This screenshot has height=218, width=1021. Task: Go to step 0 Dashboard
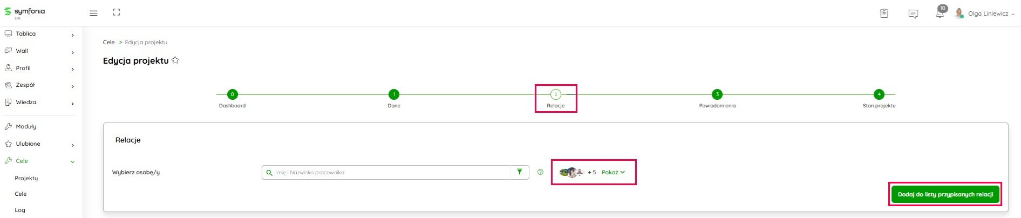click(232, 94)
